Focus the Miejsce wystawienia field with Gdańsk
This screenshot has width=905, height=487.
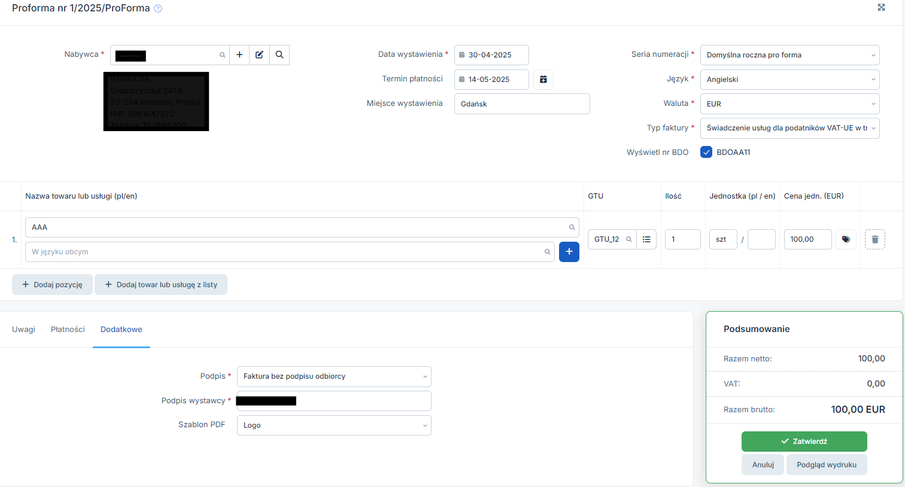pos(522,104)
